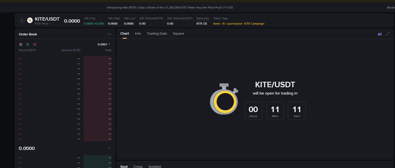Select the Cross margin tab

click(x=138, y=166)
